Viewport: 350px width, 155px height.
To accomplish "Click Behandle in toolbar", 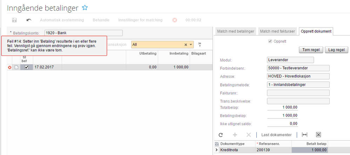I will pyautogui.click(x=101, y=20).
